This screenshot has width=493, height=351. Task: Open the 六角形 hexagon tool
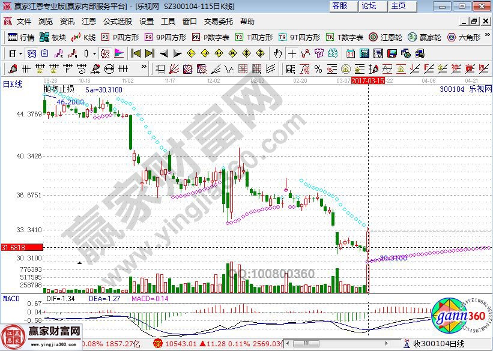coord(464,37)
